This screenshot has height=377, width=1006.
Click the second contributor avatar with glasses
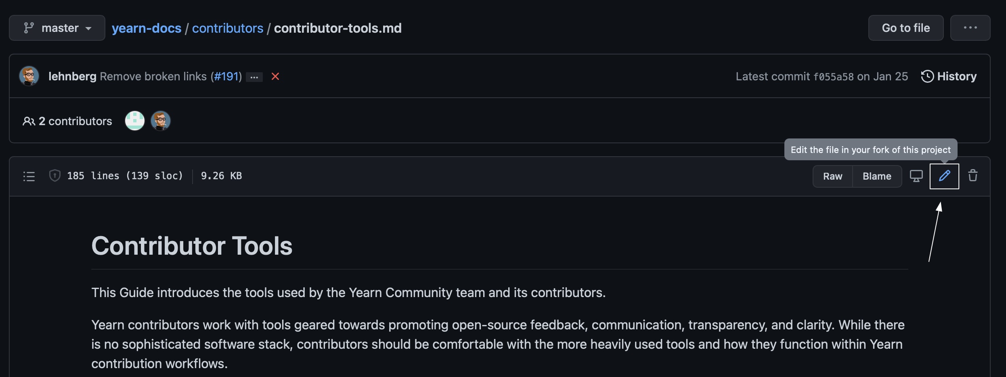coord(161,121)
